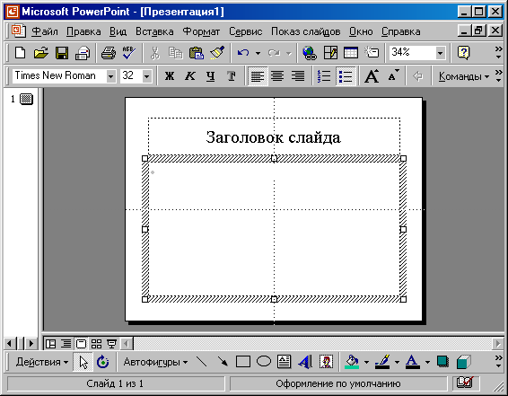Click the fill color paint bucket
This screenshot has height=396, width=508.
[352, 362]
